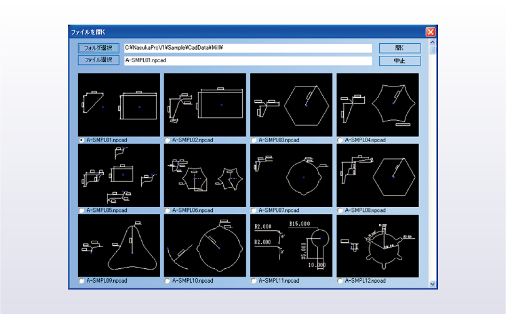The image size is (506, 314).
Task: Click the 中止 cancel button
Action: click(x=399, y=61)
